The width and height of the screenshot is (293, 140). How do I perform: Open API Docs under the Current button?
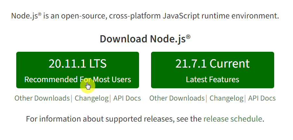[262, 98]
